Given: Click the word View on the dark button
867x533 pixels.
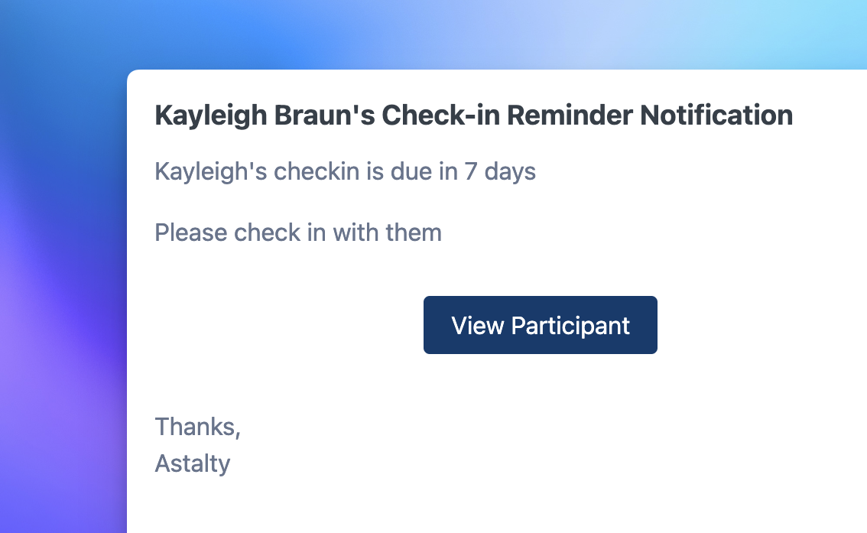Looking at the screenshot, I should 478,325.
